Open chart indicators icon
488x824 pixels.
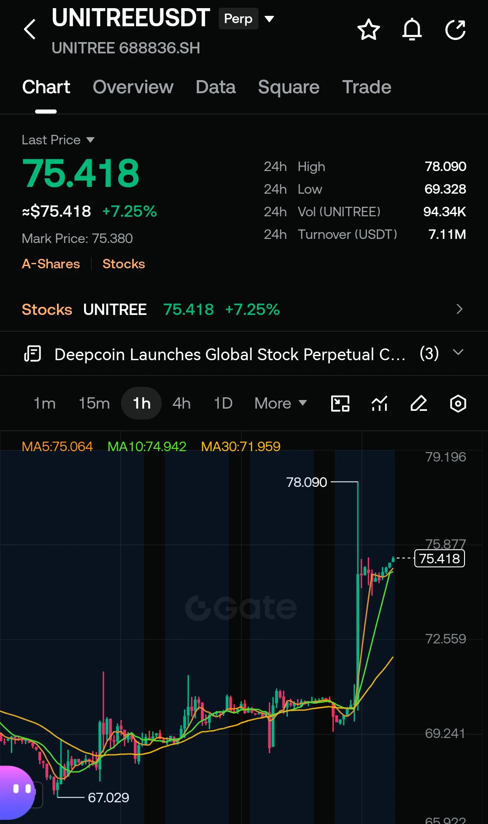(380, 403)
